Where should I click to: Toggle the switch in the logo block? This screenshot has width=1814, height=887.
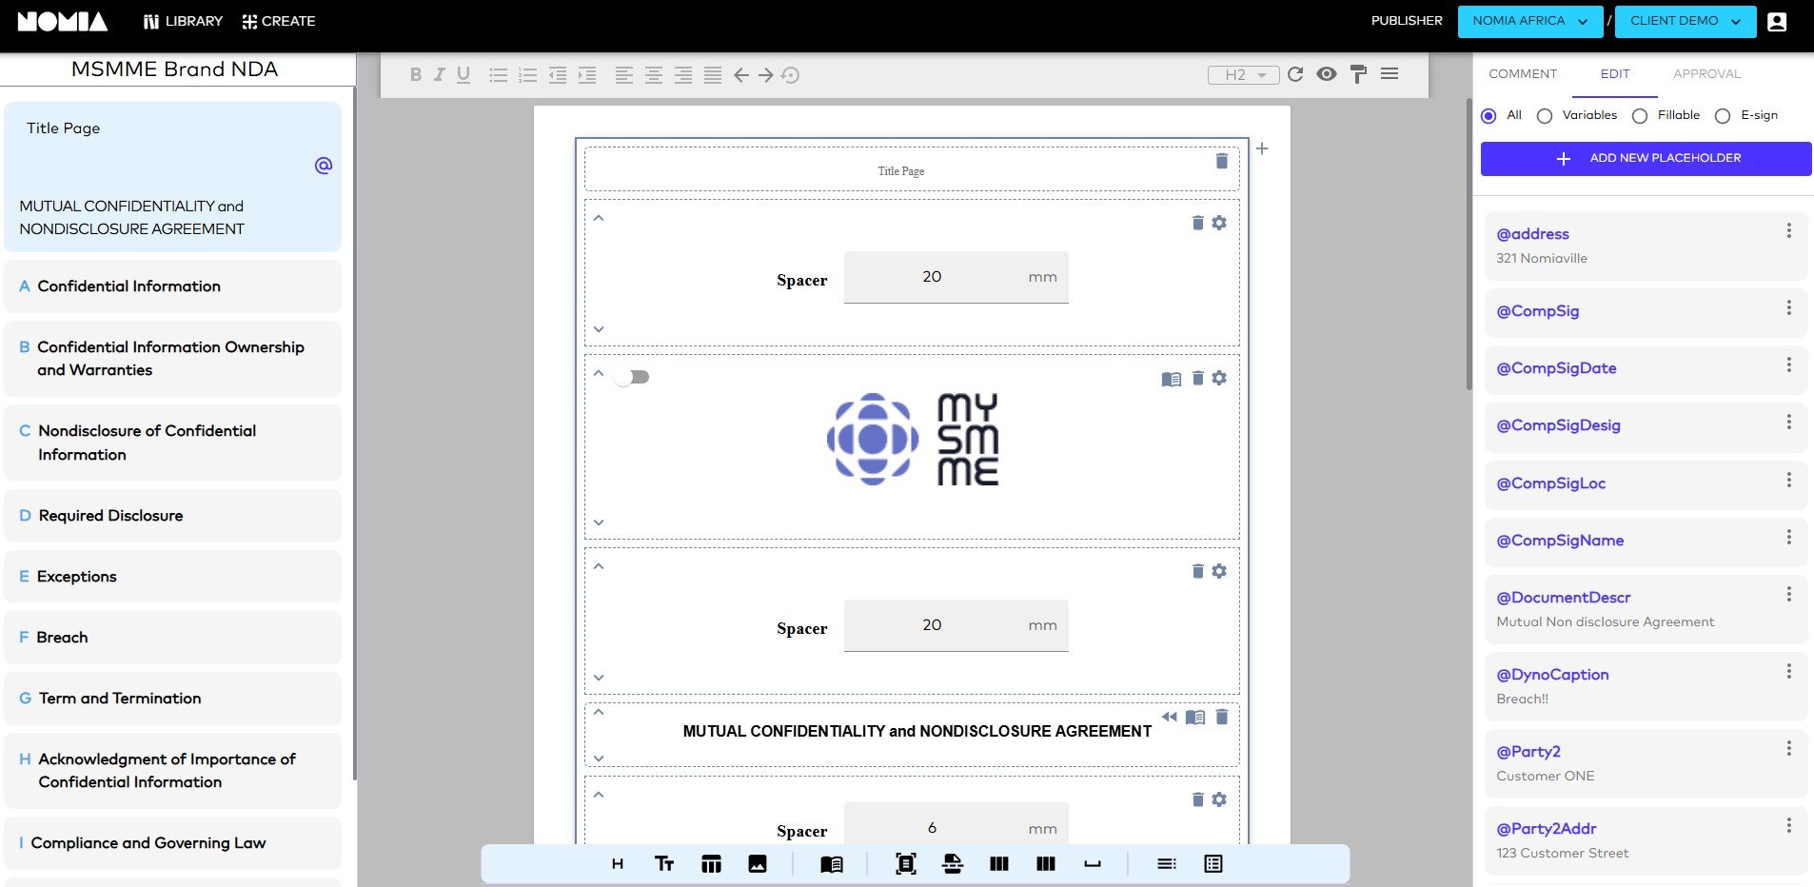(x=632, y=377)
